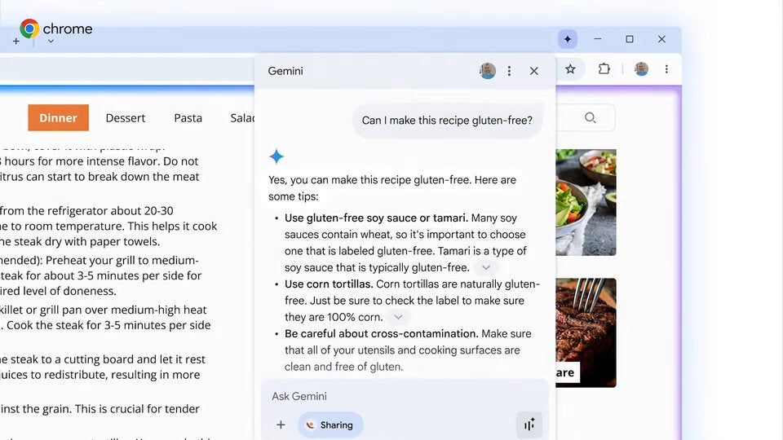Select the Dinner category tab
783x440 pixels.
58,118
